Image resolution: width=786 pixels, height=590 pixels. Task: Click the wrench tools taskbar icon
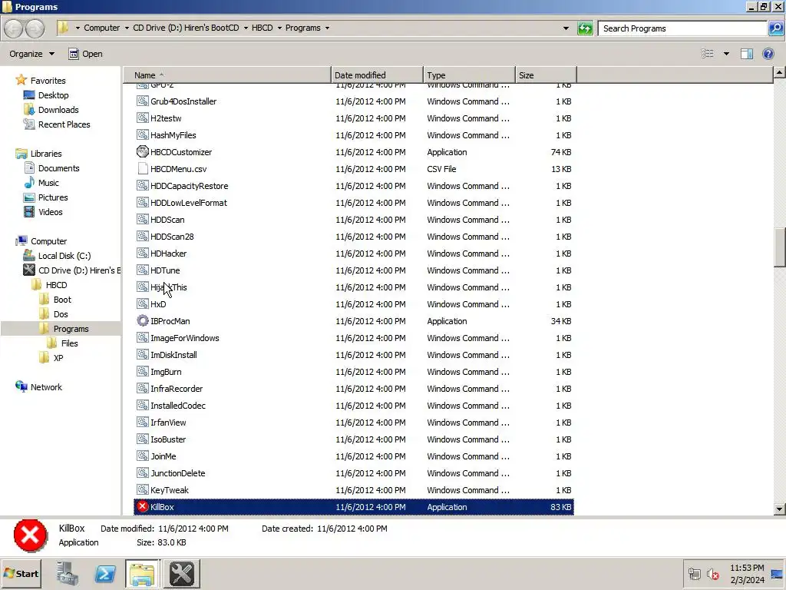tap(182, 573)
